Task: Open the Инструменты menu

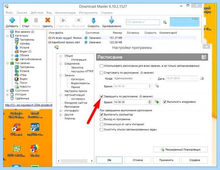Action: coord(88,12)
